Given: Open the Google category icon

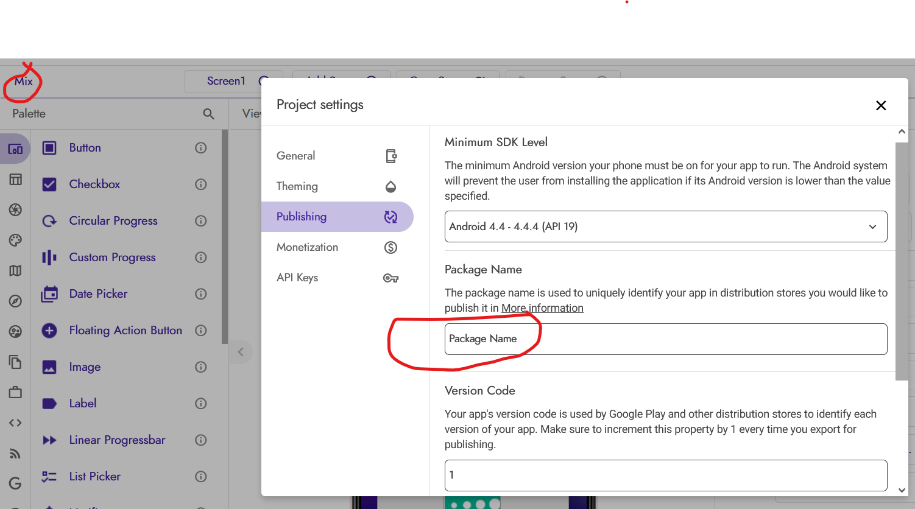Looking at the screenshot, I should (15, 483).
